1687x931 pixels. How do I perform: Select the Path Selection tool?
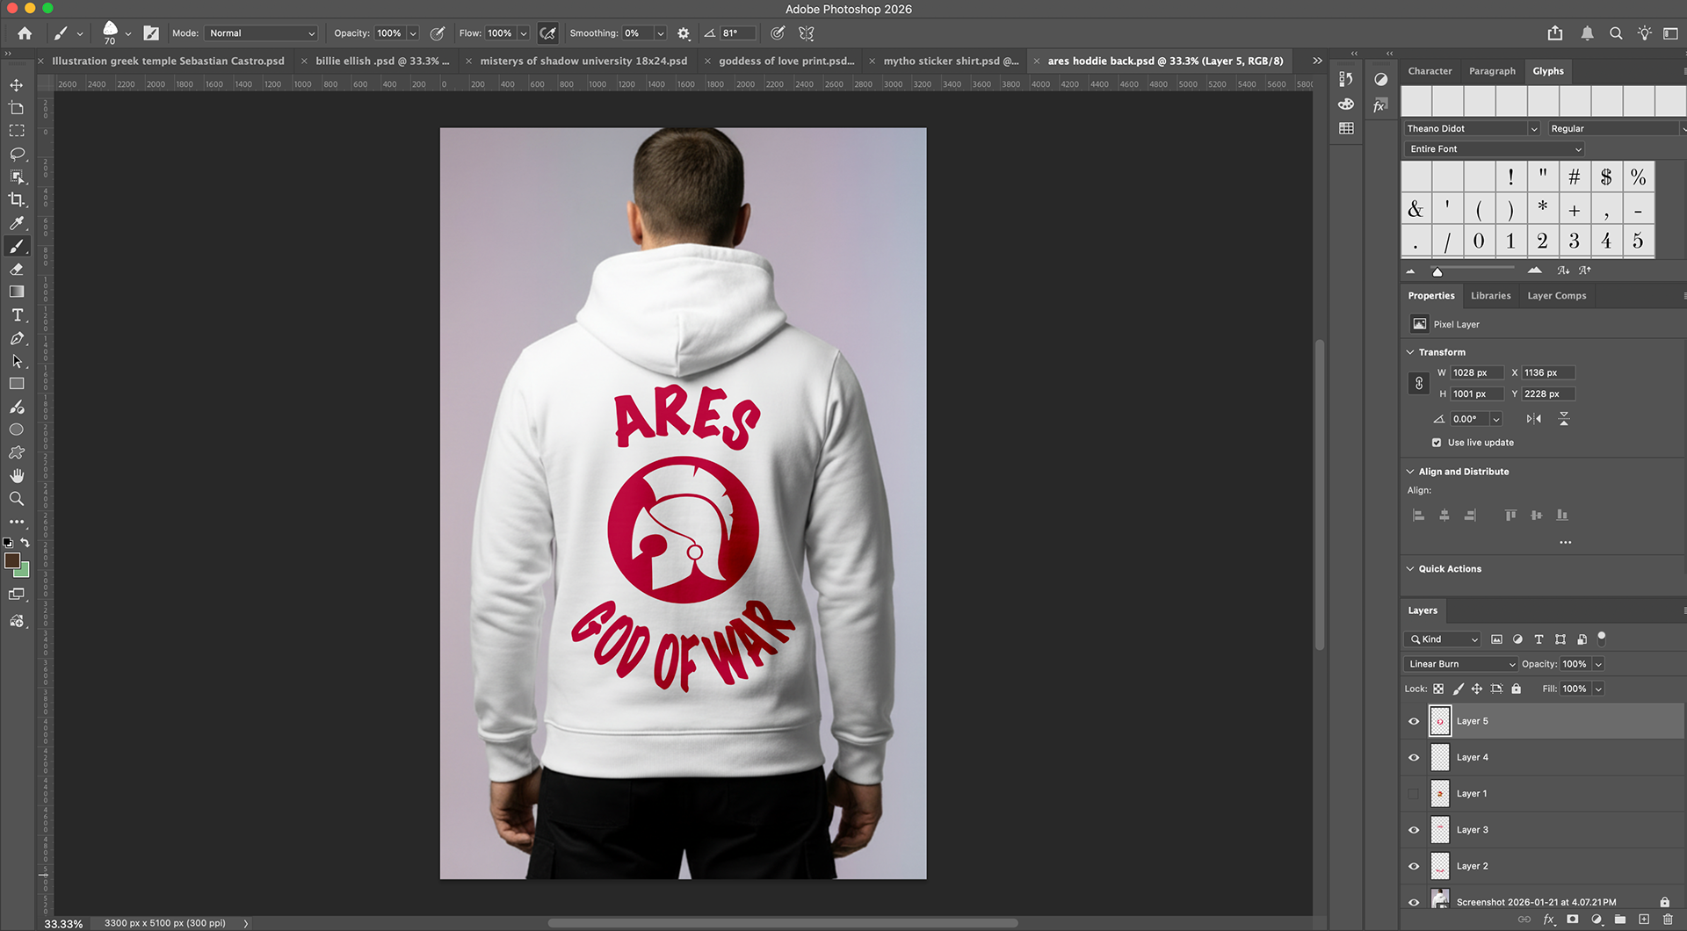[x=17, y=361]
